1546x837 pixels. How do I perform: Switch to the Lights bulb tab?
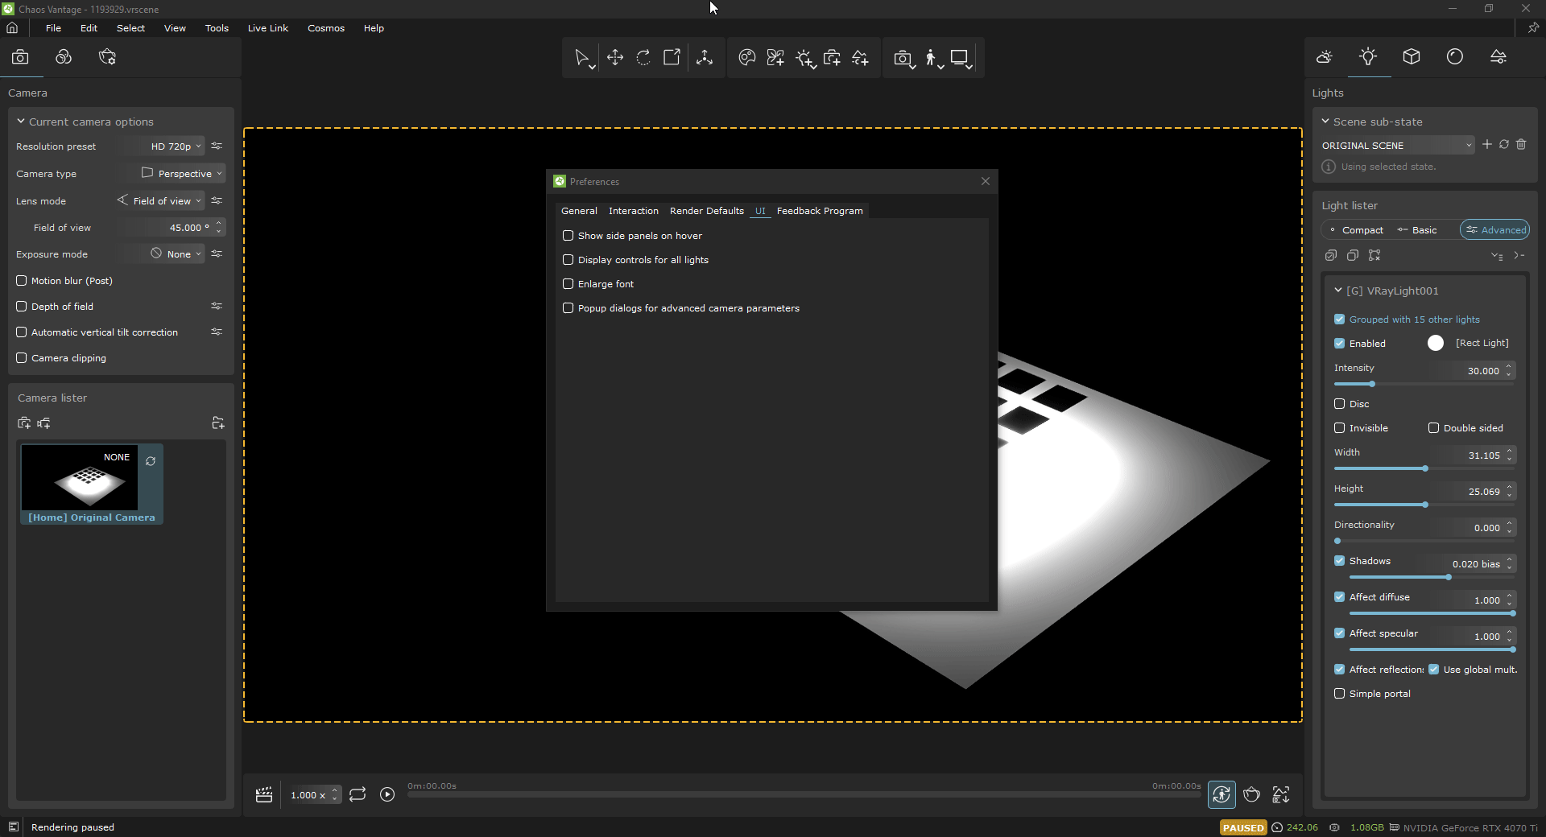(1368, 57)
